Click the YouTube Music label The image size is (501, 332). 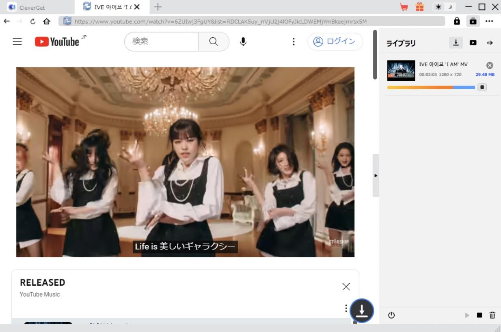(x=40, y=295)
